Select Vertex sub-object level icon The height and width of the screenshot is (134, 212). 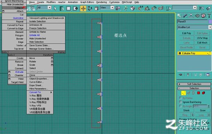pos(184,93)
